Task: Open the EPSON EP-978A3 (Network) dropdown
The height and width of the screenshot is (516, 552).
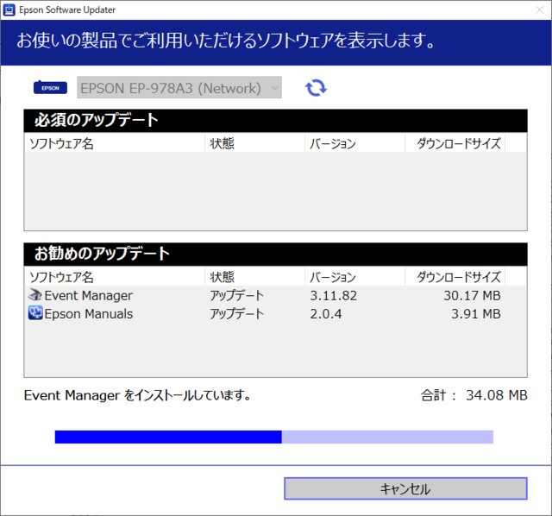Action: pyautogui.click(x=179, y=87)
